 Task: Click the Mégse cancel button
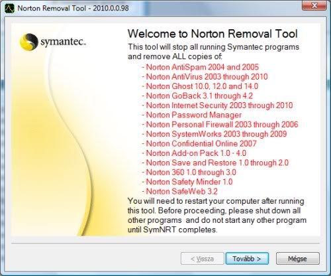tap(297, 259)
